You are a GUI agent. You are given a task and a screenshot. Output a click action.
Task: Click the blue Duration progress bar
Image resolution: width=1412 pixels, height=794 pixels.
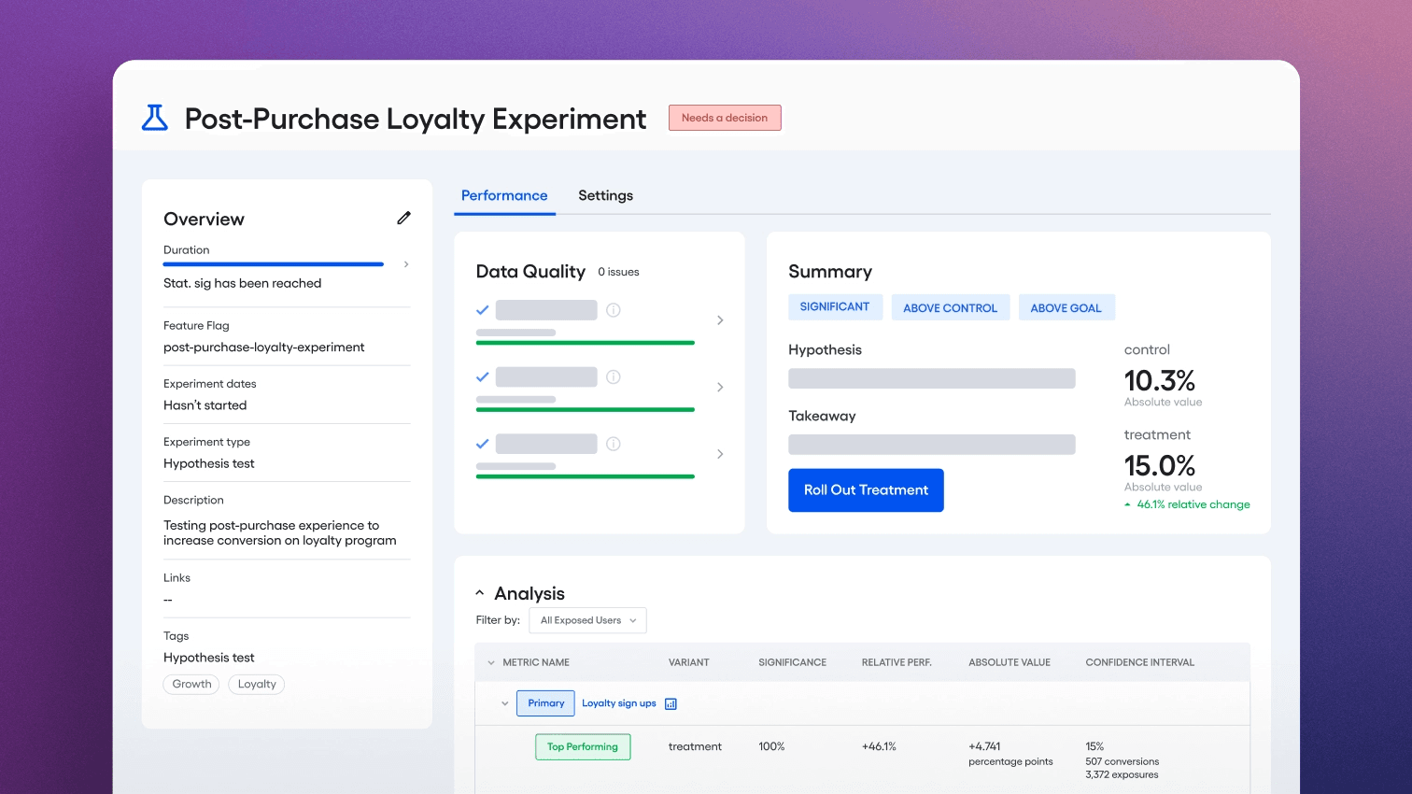click(x=274, y=264)
